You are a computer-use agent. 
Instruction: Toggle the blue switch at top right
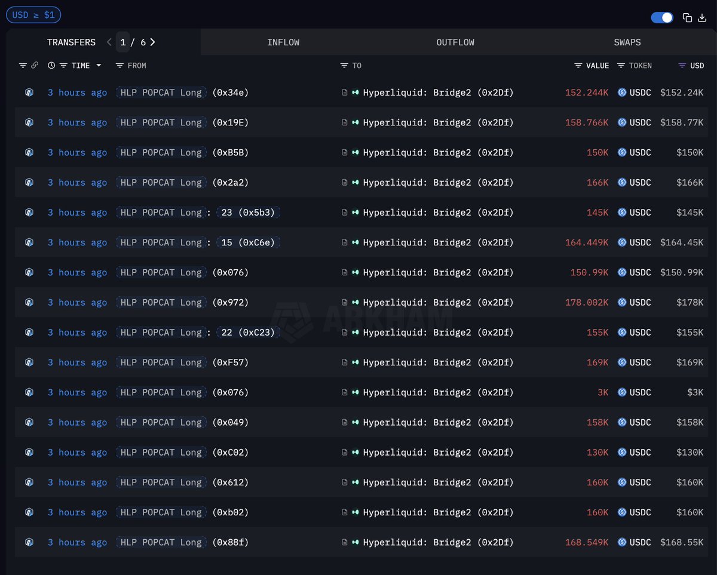click(662, 18)
